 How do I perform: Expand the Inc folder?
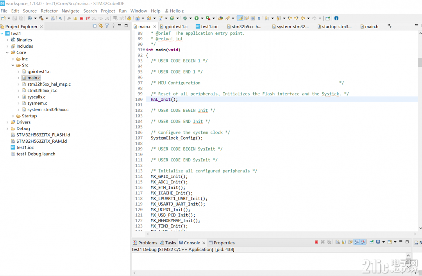tap(13, 59)
